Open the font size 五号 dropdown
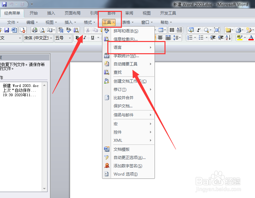The width and height of the screenshot is (255, 198). point(70,38)
